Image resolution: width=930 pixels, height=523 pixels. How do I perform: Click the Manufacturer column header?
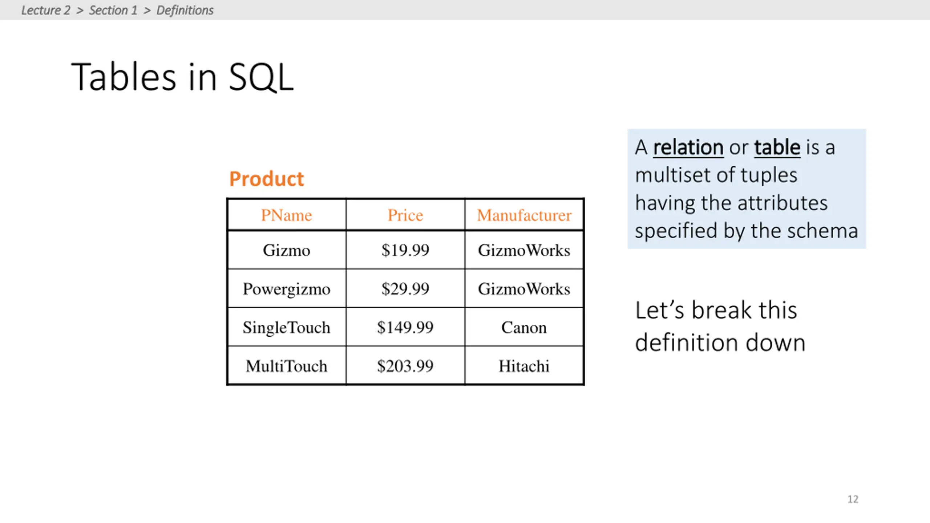[524, 215]
